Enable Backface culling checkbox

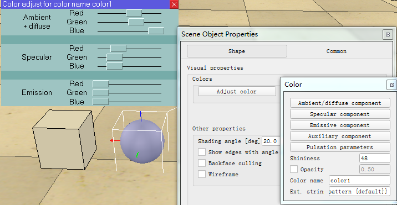coord(202,164)
